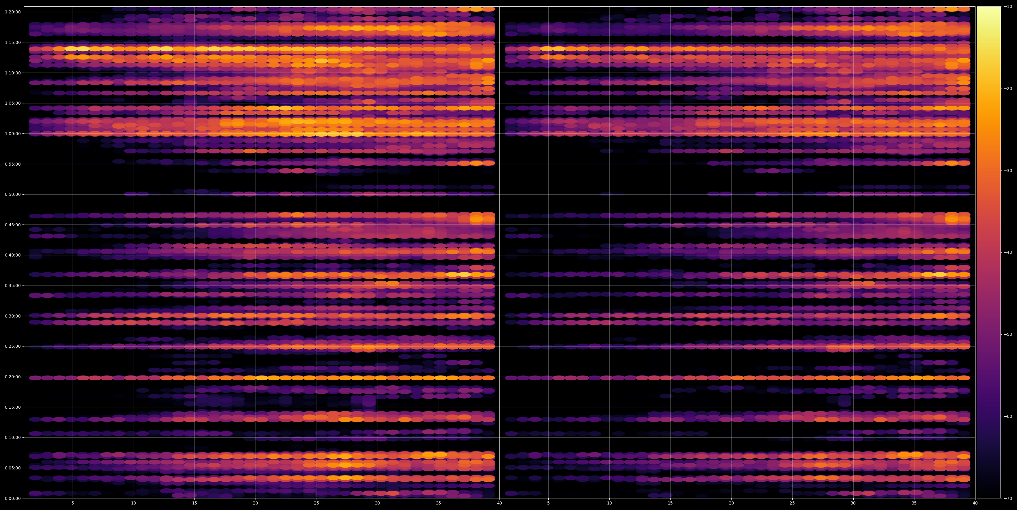Click the 0:35:00 time axis label
This screenshot has height=510, width=1017.
pyautogui.click(x=13, y=285)
